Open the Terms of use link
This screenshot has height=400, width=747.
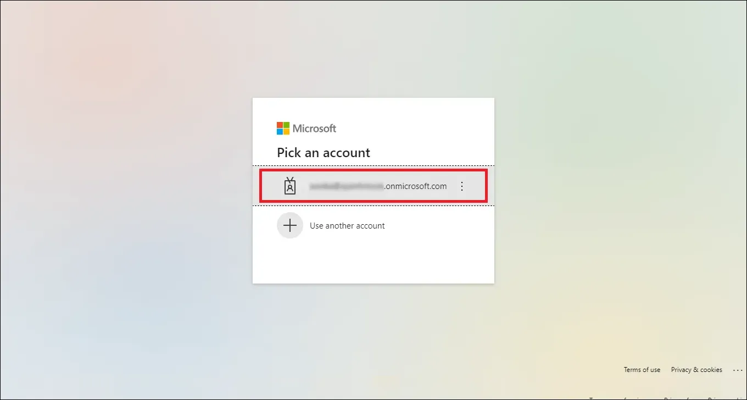642,370
